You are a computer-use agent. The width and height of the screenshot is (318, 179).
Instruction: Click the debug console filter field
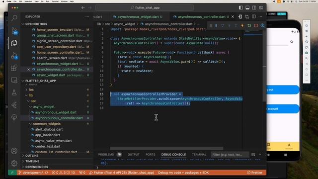(x=230, y=155)
